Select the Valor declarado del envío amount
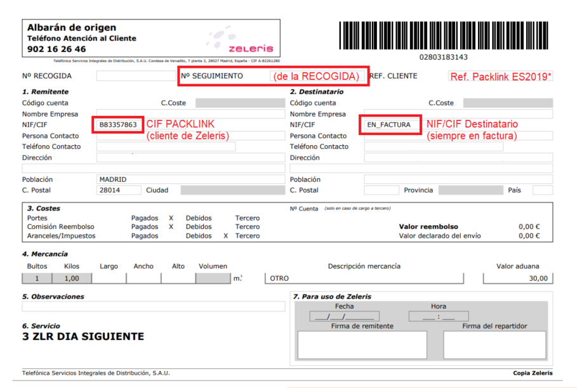The height and width of the screenshot is (388, 577). pos(529,236)
